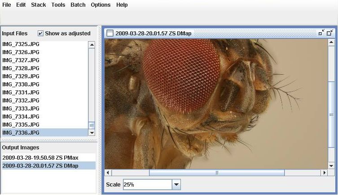Click the image viewer scroll right arrow
The height and width of the screenshot is (195, 338).
click(x=324, y=173)
